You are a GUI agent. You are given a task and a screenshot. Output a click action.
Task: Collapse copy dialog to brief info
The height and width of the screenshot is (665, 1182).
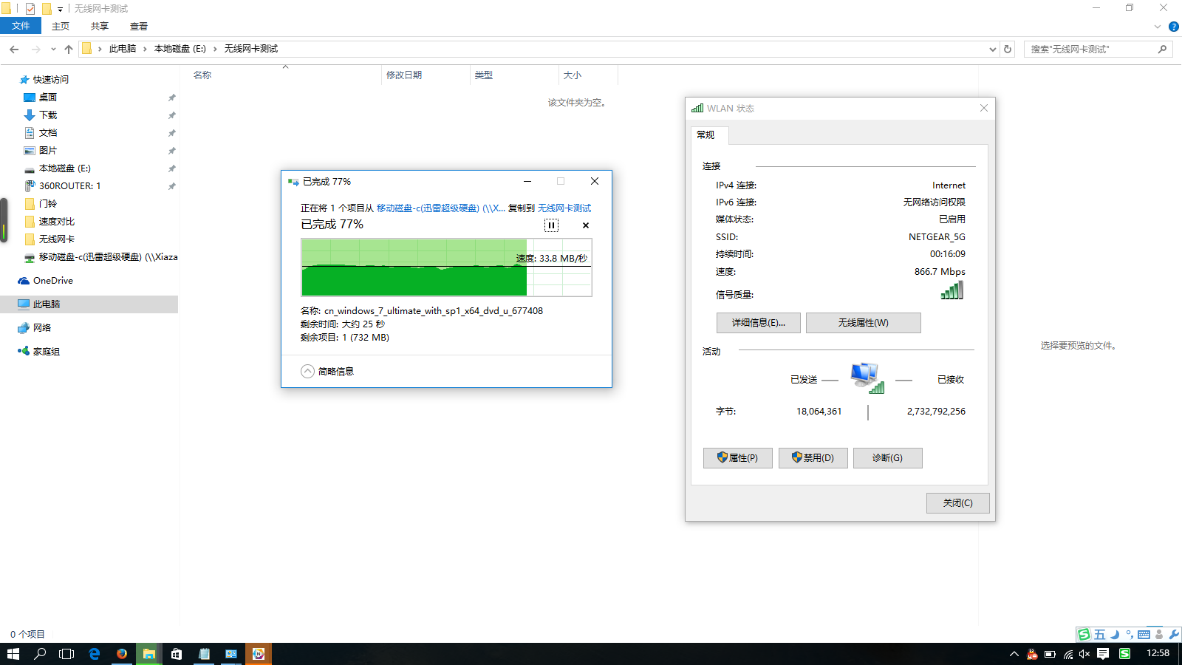[x=327, y=371]
